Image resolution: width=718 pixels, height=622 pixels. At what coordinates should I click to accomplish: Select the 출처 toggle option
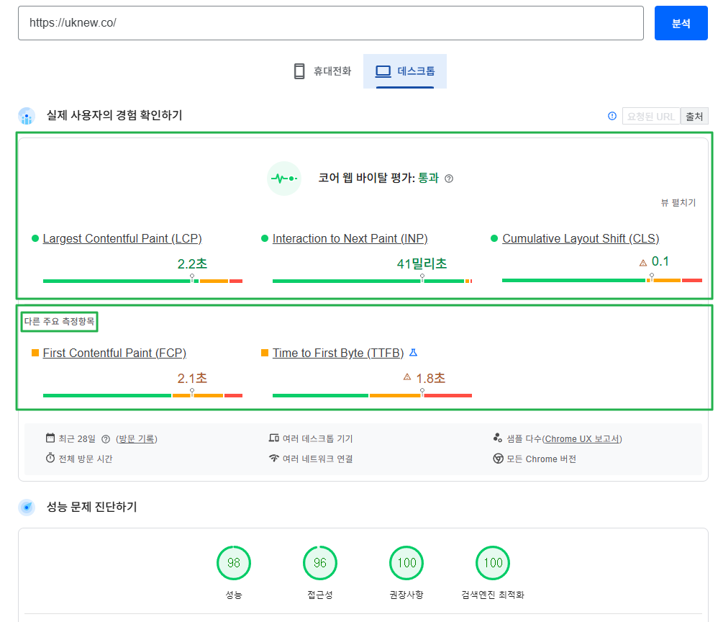point(694,116)
